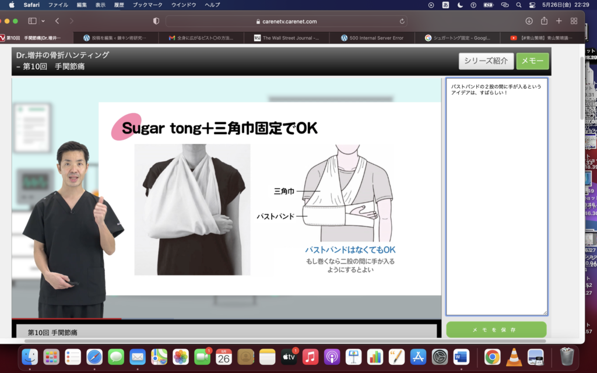The image size is (597, 373).
Task: Open the 履歴 menu in menu bar
Action: coord(119,5)
